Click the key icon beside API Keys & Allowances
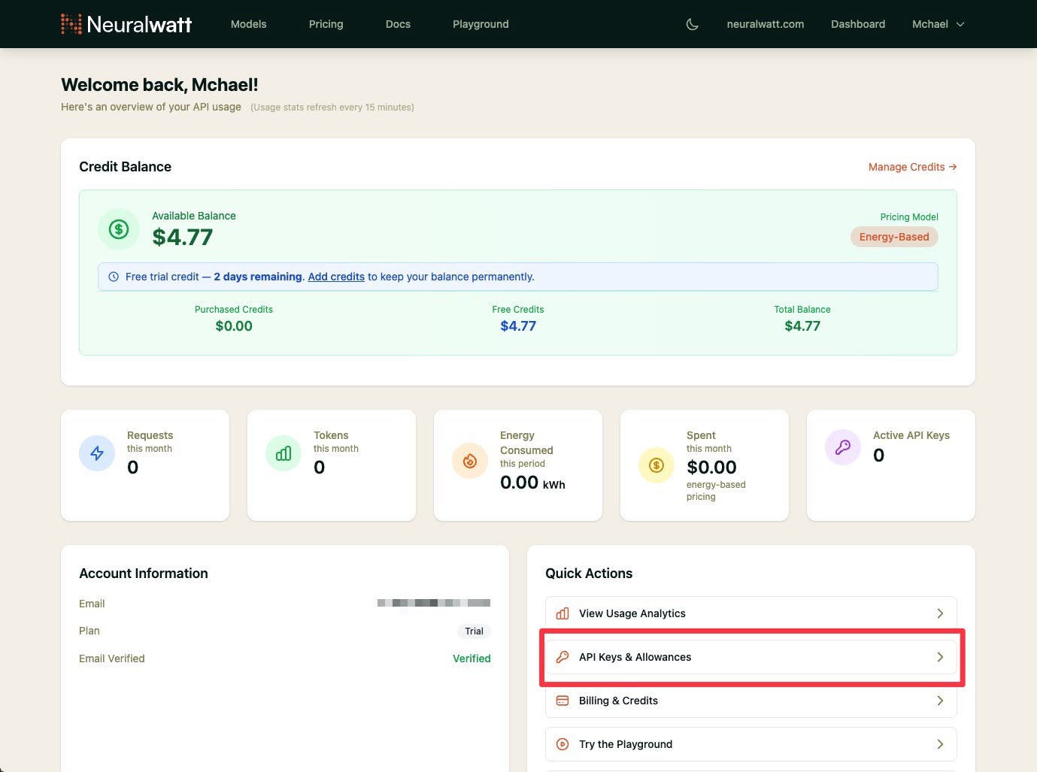This screenshot has width=1037, height=772. [x=562, y=657]
